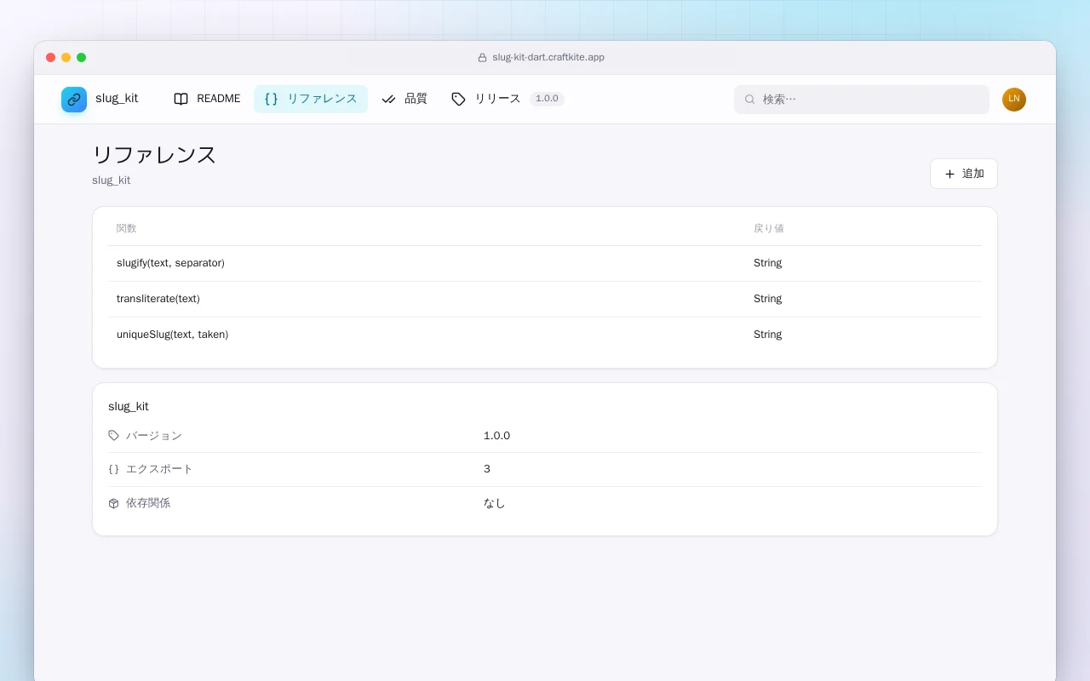Open the transliterate(text) function row
1090x681 pixels.
click(x=545, y=299)
